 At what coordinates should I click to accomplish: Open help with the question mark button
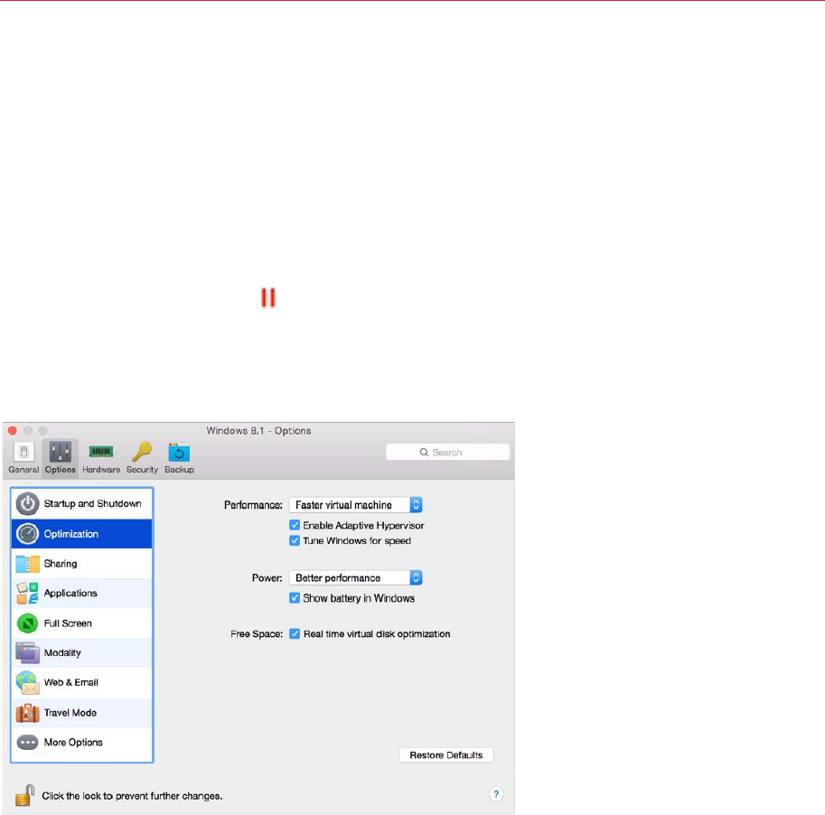495,794
